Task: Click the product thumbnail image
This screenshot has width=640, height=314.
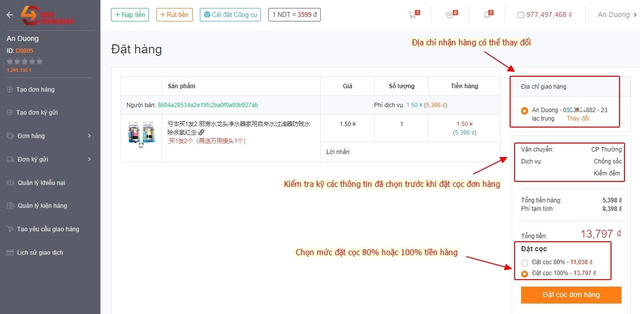Action: pyautogui.click(x=141, y=135)
